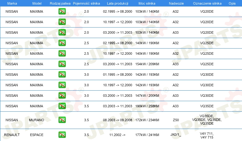
Task: Click VQ30DE in the 147kW row
Action: point(207,96)
